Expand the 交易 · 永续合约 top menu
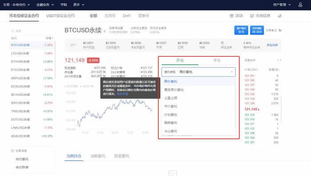This screenshot has width=311, height=176. tap(17, 4)
